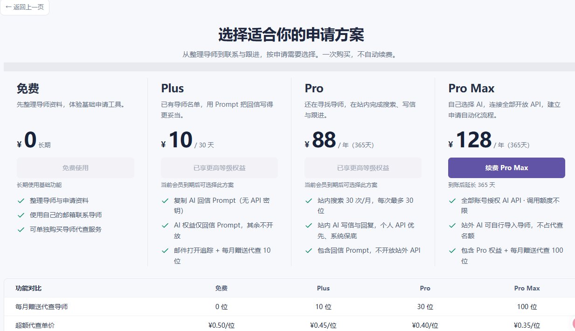
Task: Click the ¥0.35/位 price cell
Action: point(527,325)
